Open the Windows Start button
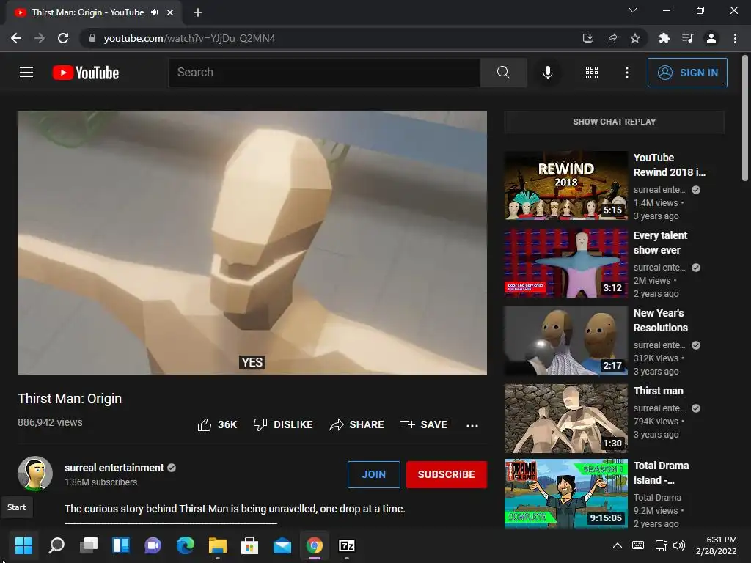The width and height of the screenshot is (751, 563). pyautogui.click(x=23, y=545)
